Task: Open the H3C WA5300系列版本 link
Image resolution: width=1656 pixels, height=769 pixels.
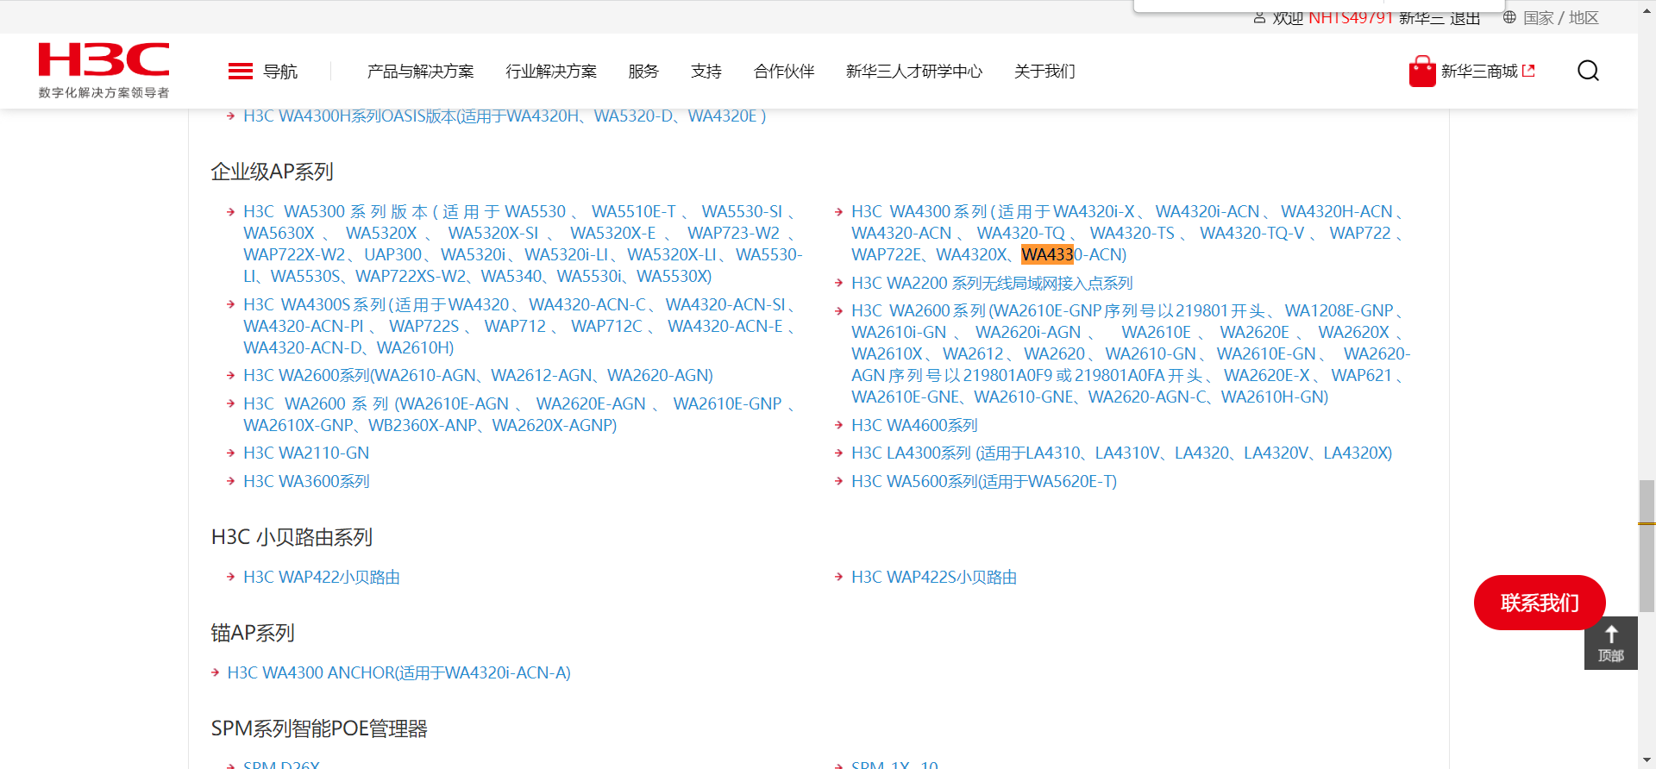Action: coord(523,244)
